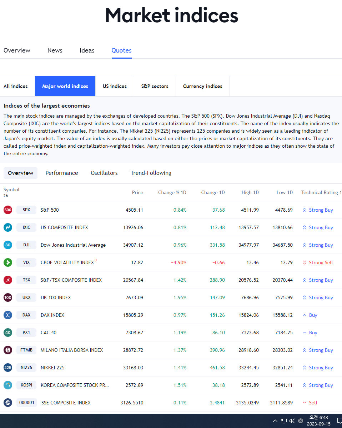Click the PX1 green 40 logo icon
Image resolution: width=342 pixels, height=428 pixels.
coord(8,333)
